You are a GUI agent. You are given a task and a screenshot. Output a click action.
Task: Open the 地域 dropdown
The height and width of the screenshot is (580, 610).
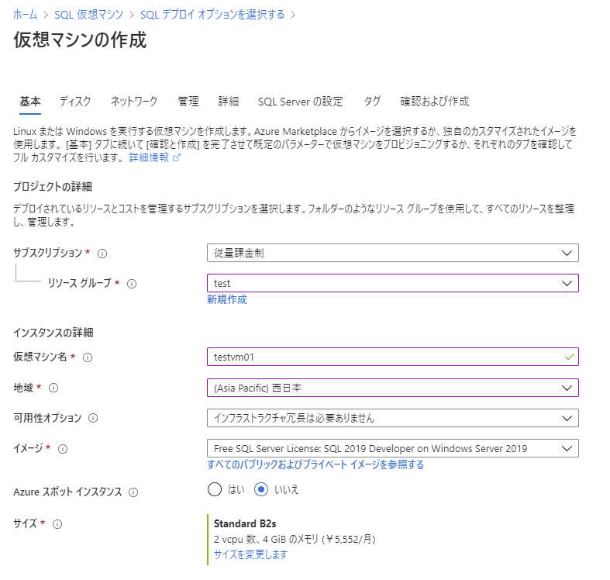[x=392, y=388]
